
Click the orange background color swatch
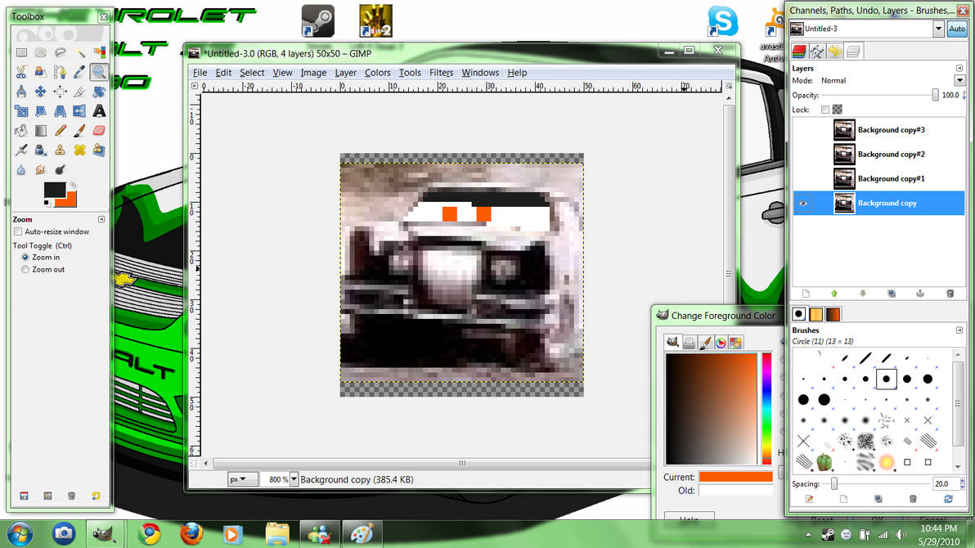point(71,201)
